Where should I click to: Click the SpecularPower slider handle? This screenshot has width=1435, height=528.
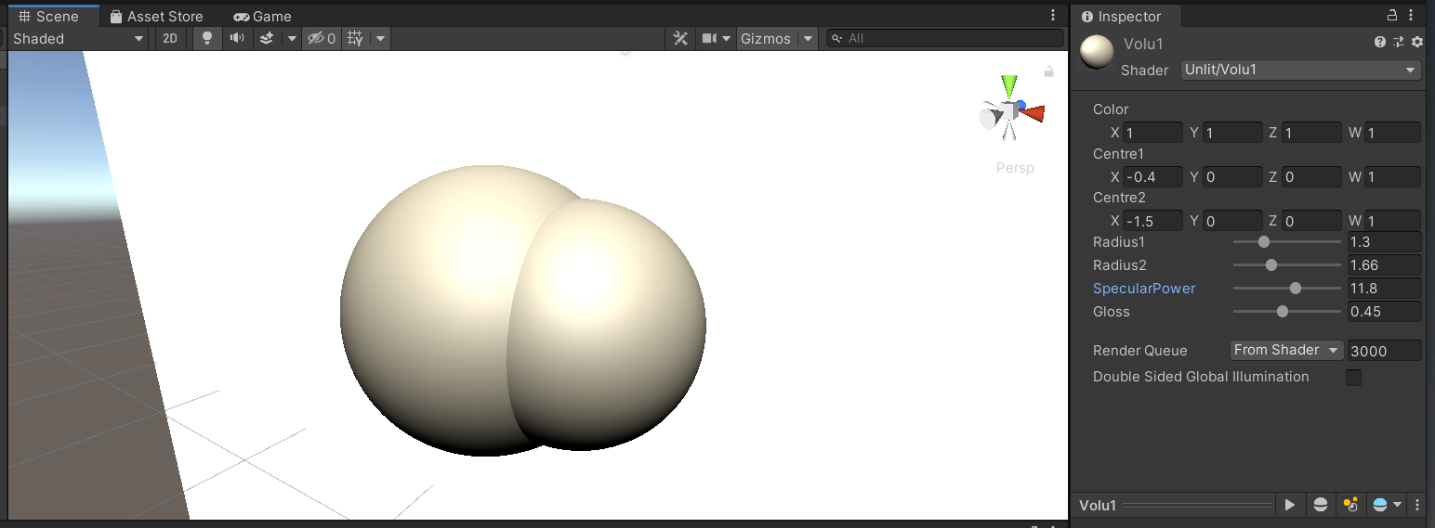[x=1296, y=289]
